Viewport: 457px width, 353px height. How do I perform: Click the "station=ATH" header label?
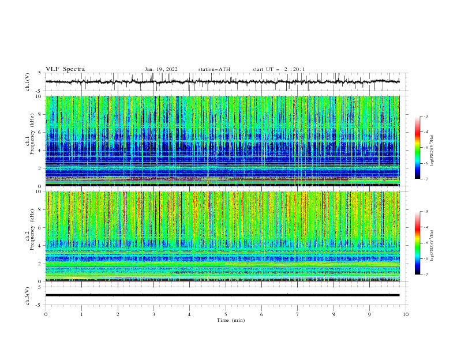[x=214, y=69]
